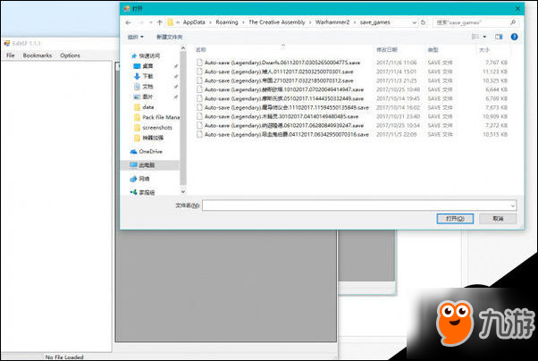Select AppData in the breadcrumb path
The image size is (538, 361).
pos(194,22)
